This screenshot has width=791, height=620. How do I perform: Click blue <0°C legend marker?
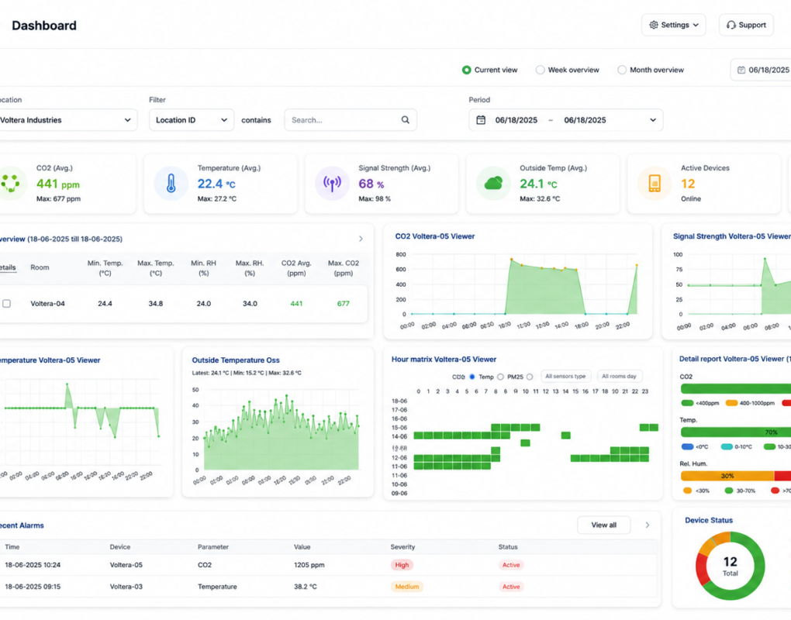tap(687, 446)
